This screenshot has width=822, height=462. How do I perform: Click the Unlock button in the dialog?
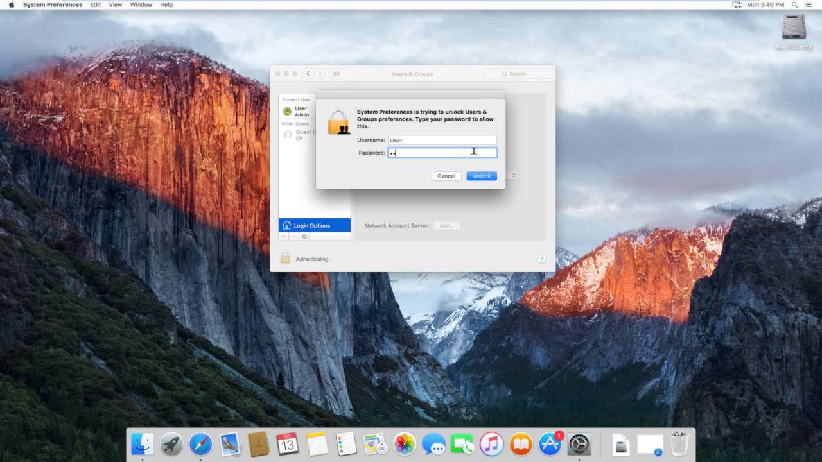click(482, 176)
